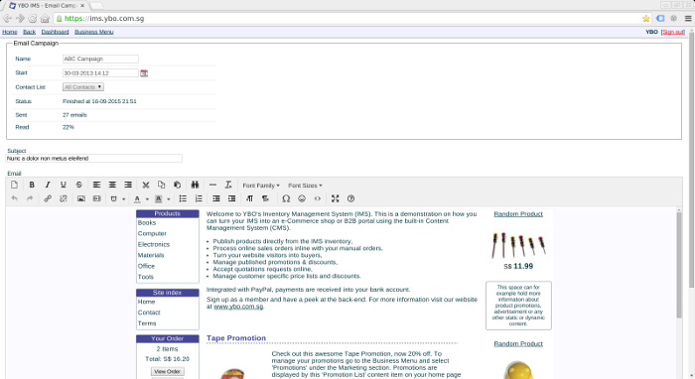Expand text color palette arrow

pyautogui.click(x=147, y=198)
